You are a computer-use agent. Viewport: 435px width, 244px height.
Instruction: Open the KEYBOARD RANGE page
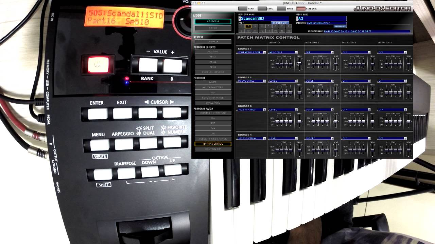(213, 98)
